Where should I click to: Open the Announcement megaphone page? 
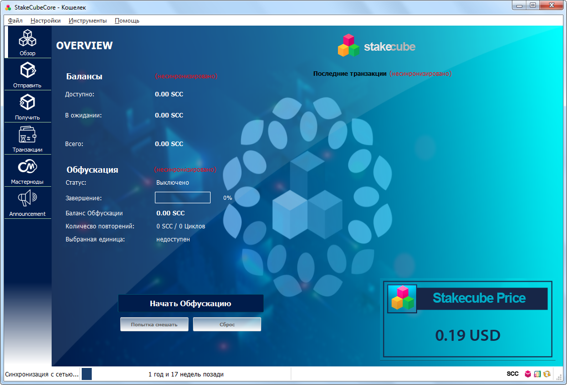[x=28, y=203]
